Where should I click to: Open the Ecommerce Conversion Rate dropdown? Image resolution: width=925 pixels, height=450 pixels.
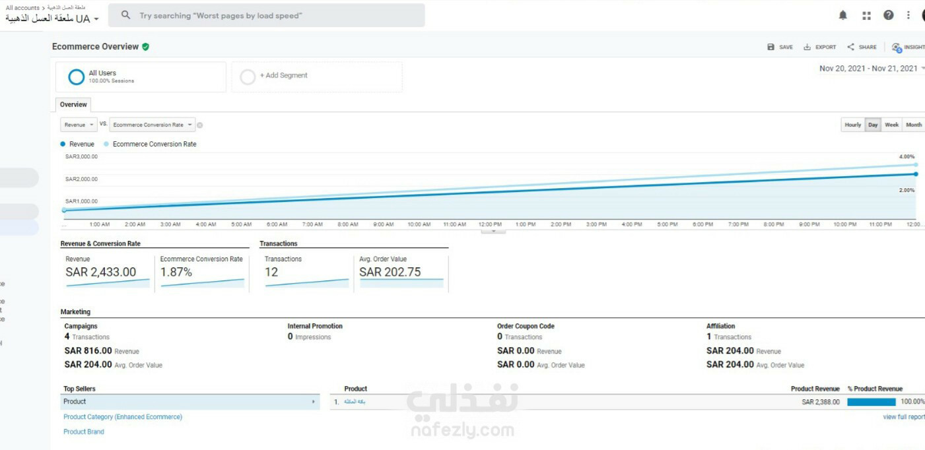pos(153,125)
